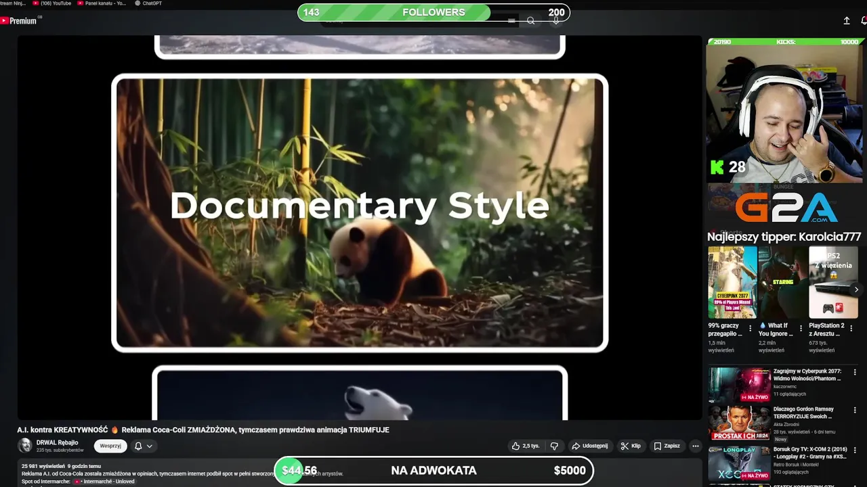
Task: Click the 235 tys. subskrybentów text
Action: coord(60,450)
